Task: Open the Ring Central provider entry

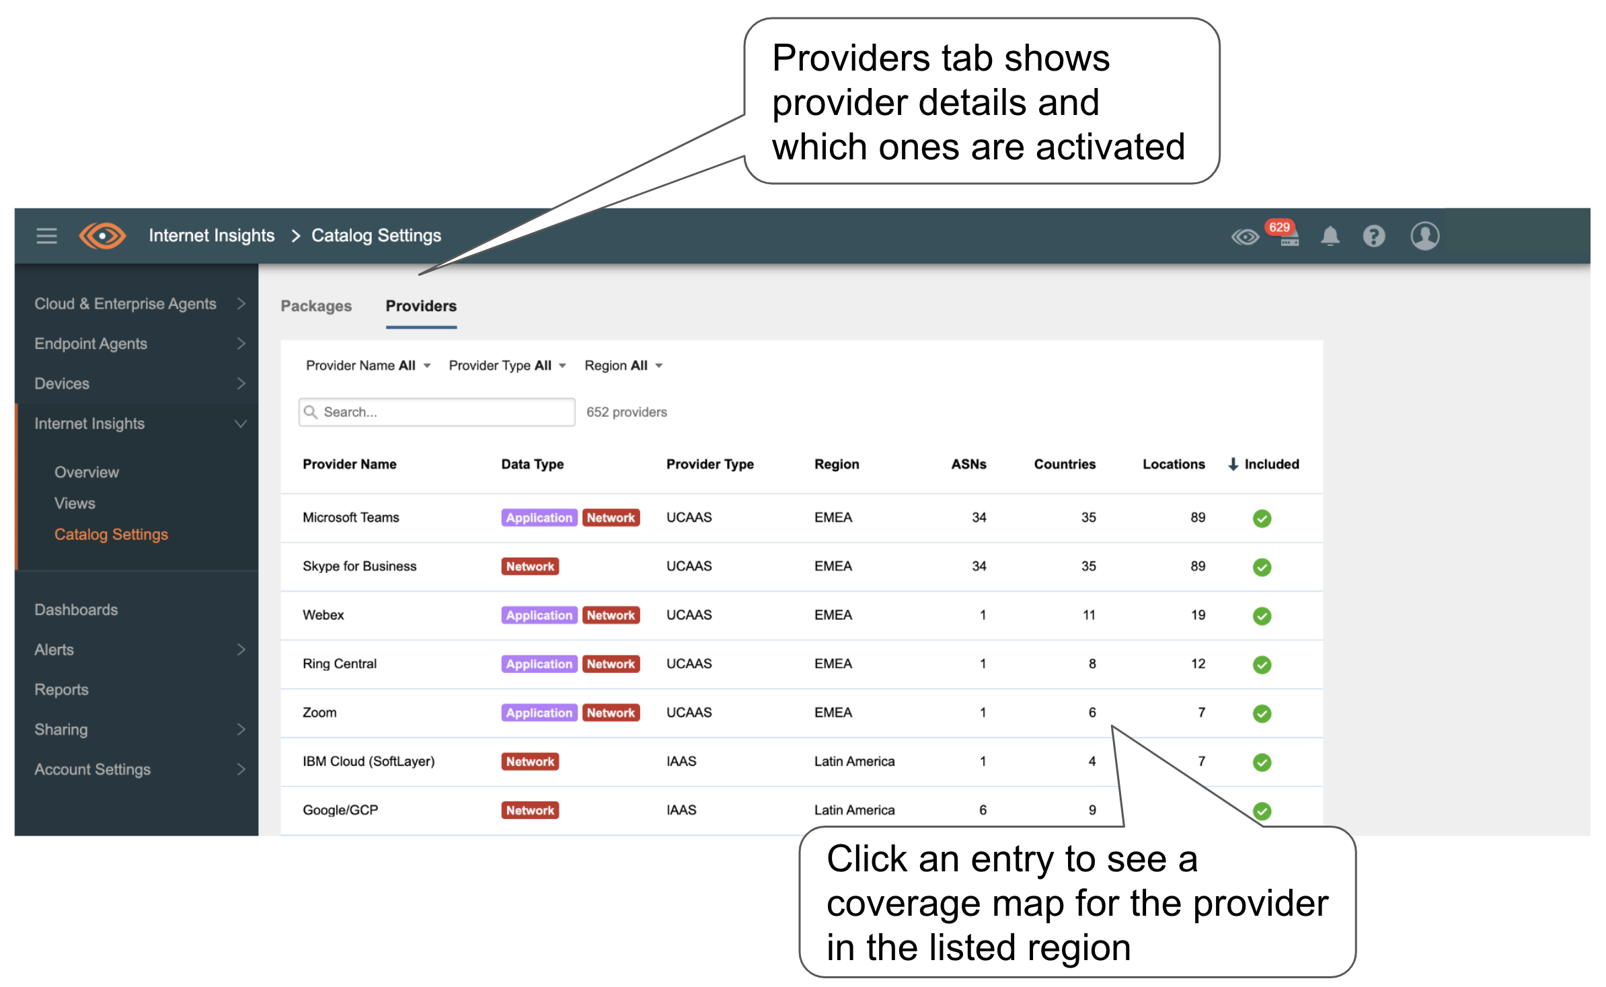Action: pos(801,664)
